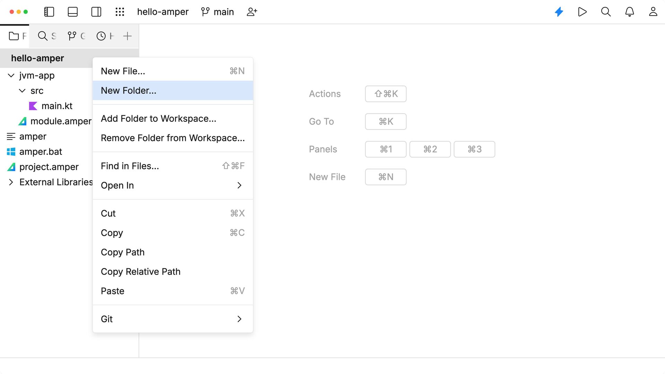Toggle the right sidebar panel icon
The width and height of the screenshot is (665, 374).
(96, 12)
